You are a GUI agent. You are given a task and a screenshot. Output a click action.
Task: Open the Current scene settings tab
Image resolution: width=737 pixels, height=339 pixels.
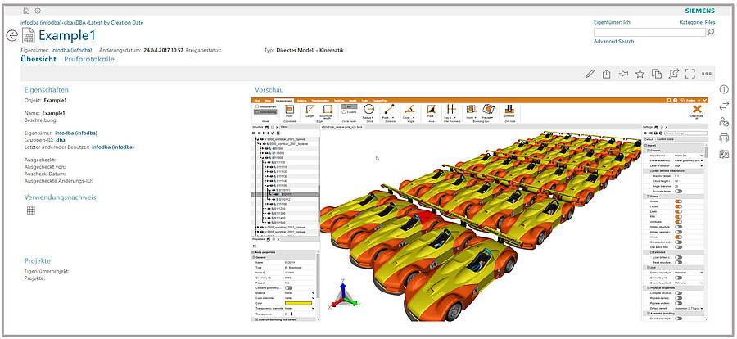(665, 139)
